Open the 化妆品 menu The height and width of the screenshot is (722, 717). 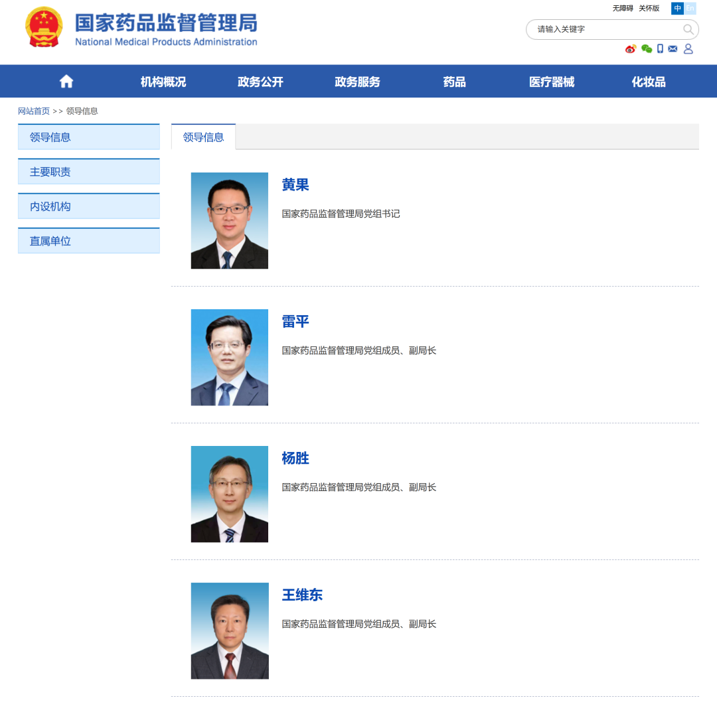[x=649, y=82]
